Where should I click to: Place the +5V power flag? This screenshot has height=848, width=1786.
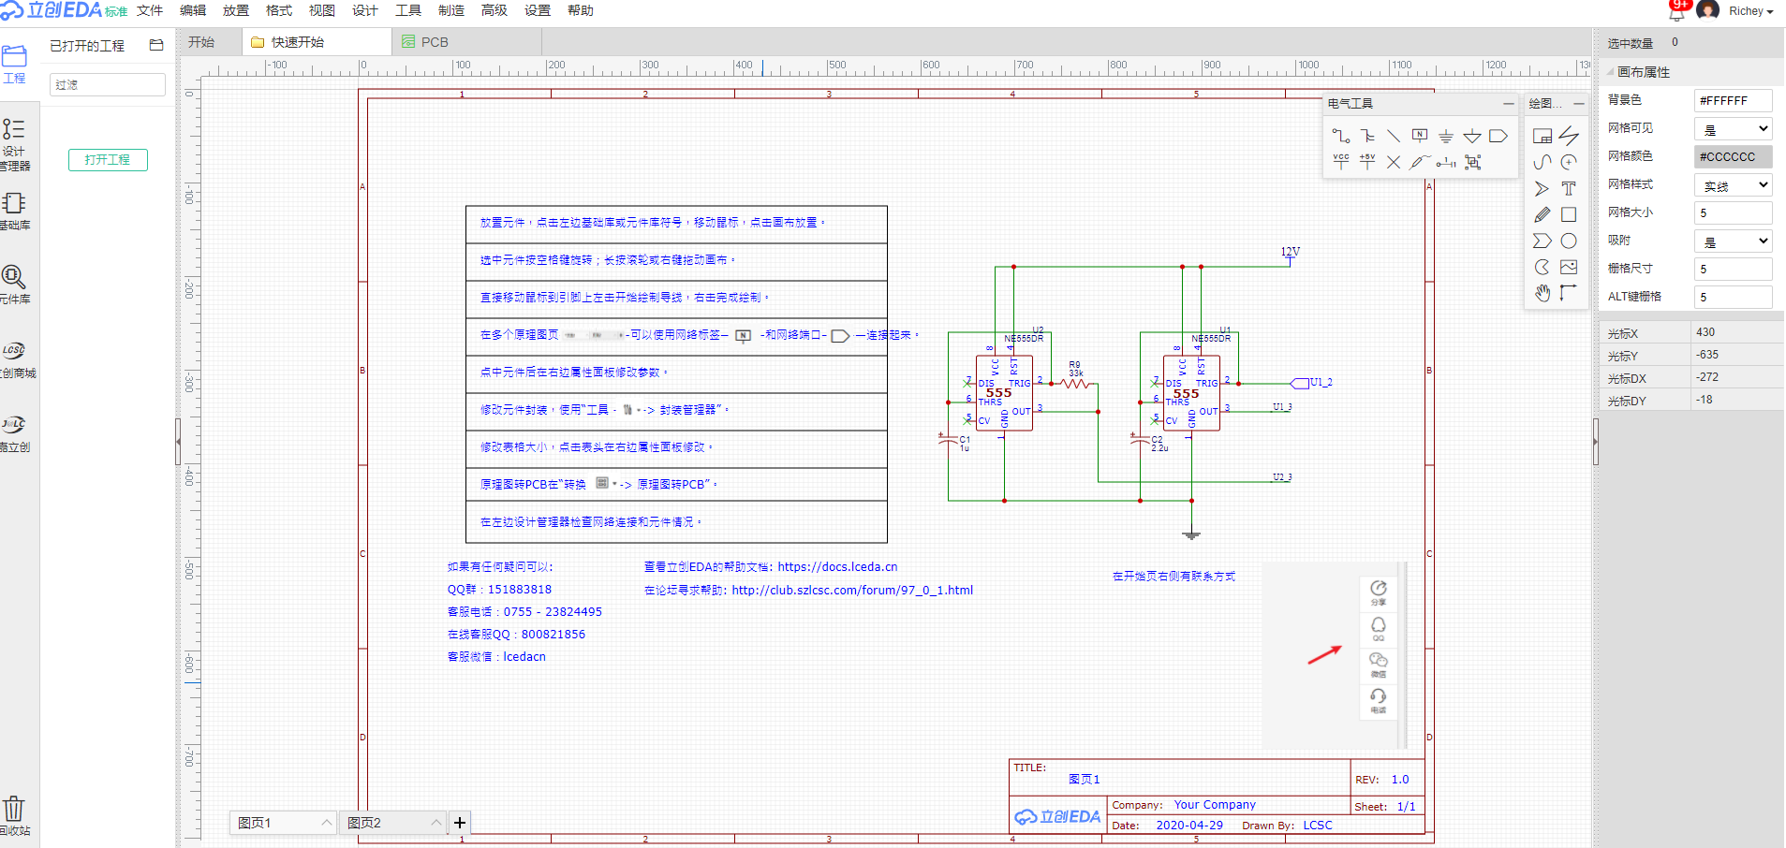[x=1367, y=162]
